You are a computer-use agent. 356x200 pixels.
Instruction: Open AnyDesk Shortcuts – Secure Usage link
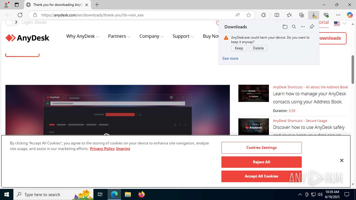tap(300, 121)
